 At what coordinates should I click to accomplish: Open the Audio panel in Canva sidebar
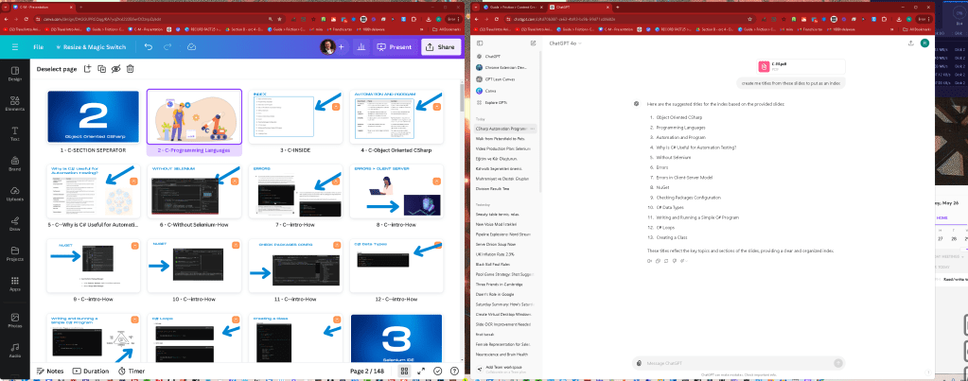[15, 350]
